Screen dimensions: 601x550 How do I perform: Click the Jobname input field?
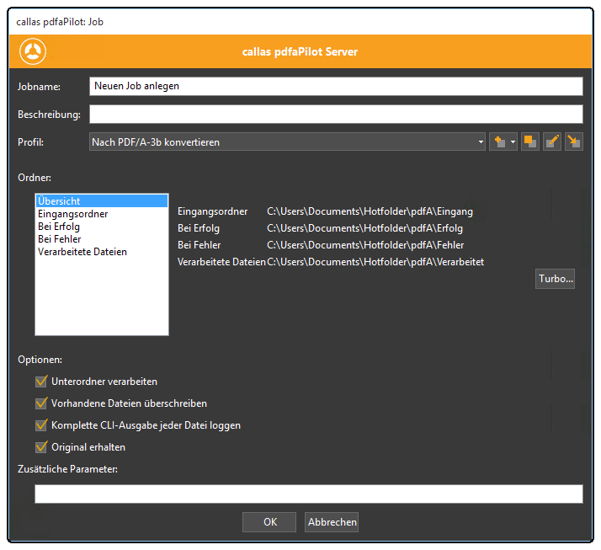[336, 86]
